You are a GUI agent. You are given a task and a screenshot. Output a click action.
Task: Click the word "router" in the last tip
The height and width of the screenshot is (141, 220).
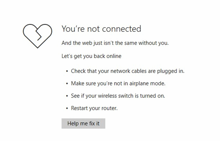coord(110,108)
